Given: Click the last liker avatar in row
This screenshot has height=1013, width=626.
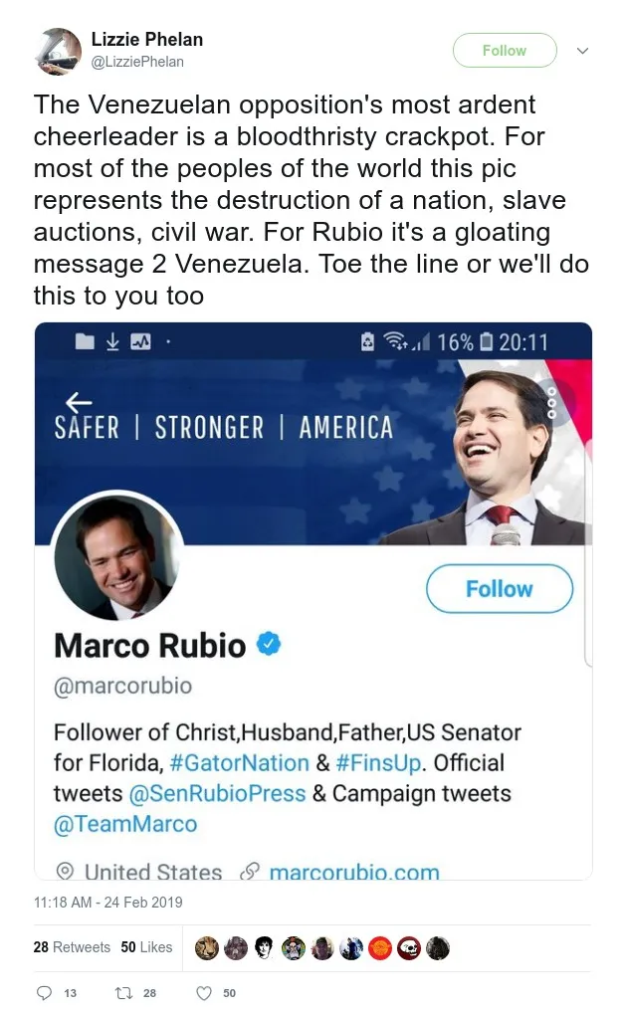Looking at the screenshot, I should (438, 948).
